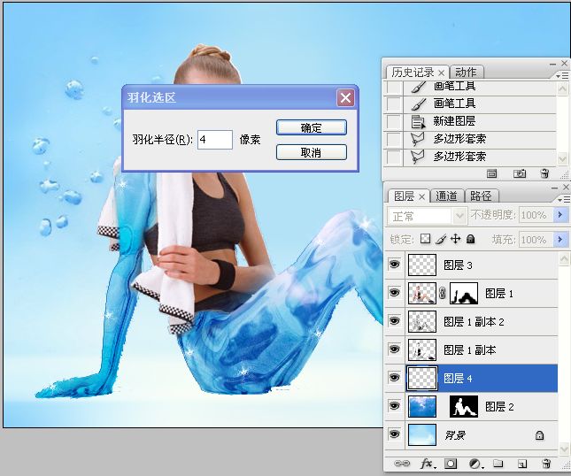Click the 确定 button in feather dialog

click(311, 127)
